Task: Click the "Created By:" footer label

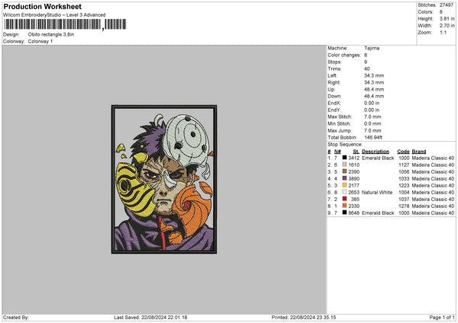Action: point(16,317)
